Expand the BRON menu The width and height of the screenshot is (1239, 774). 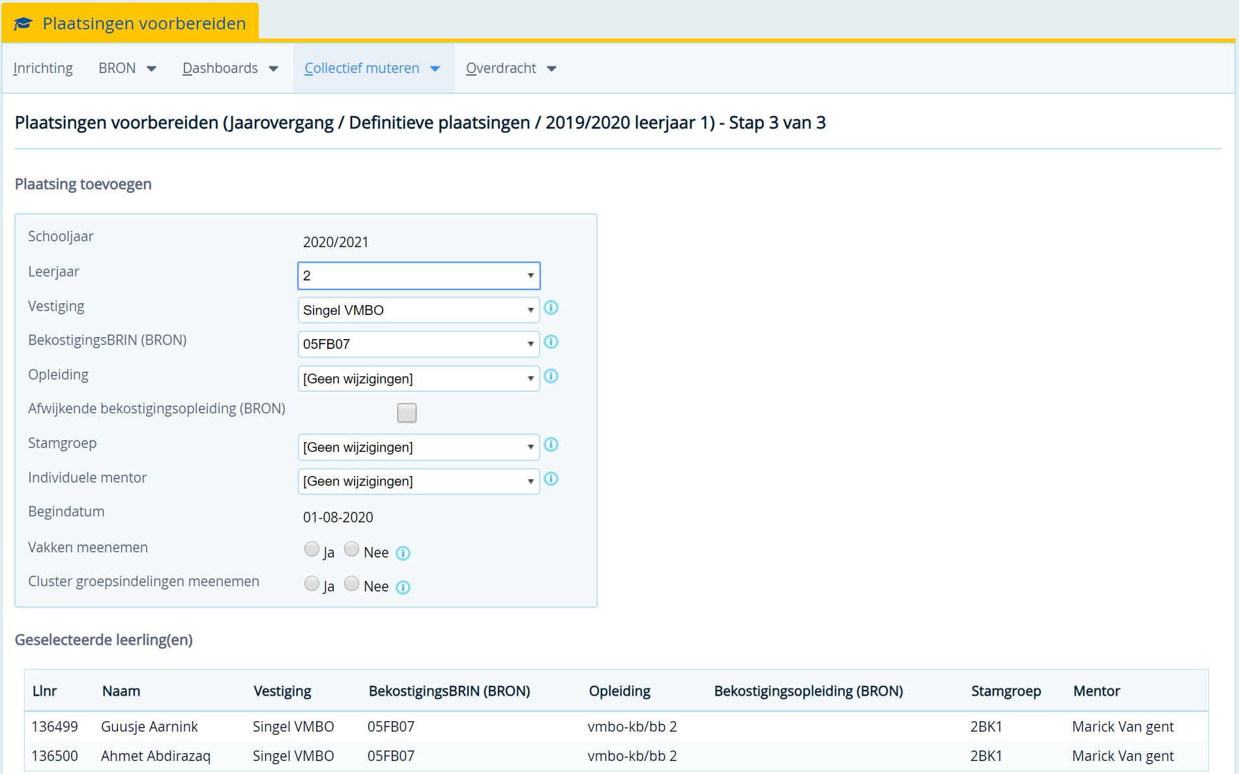127,68
